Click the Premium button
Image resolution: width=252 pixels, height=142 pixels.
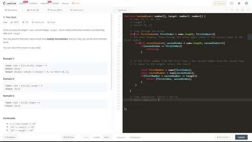click(x=220, y=4)
